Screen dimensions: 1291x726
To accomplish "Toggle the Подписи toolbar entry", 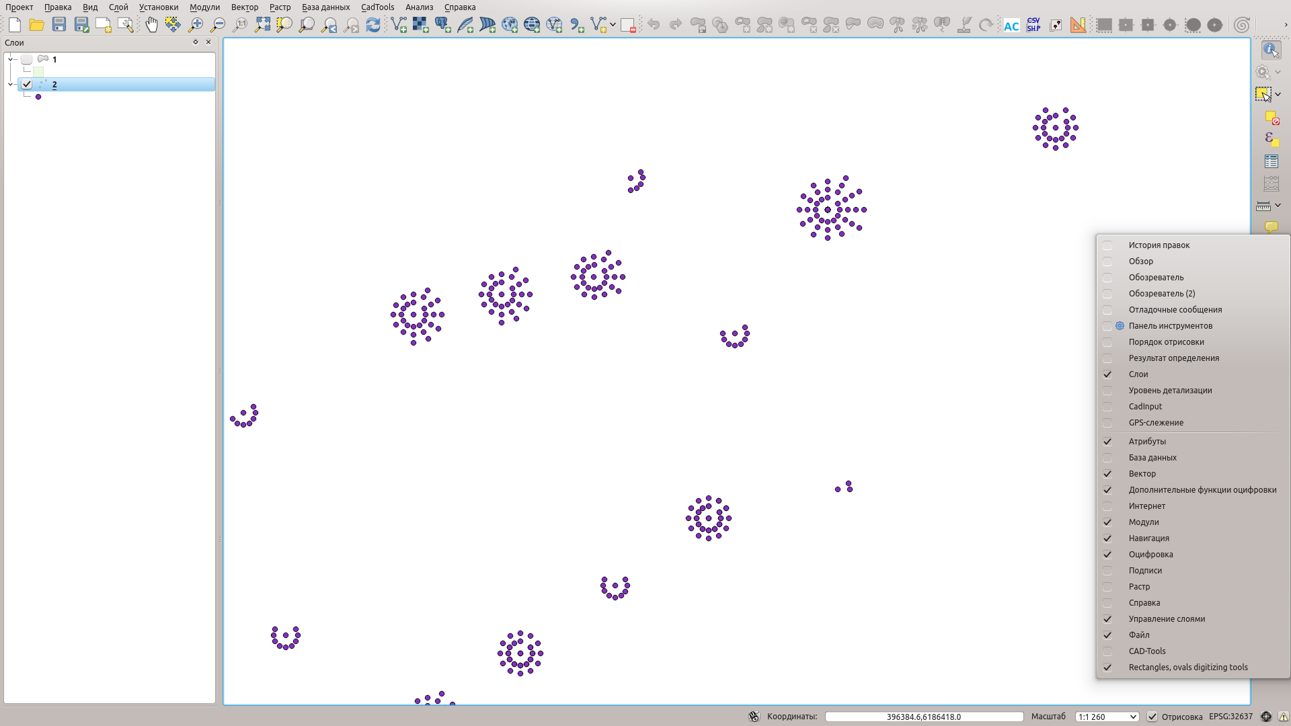I will [x=1144, y=570].
